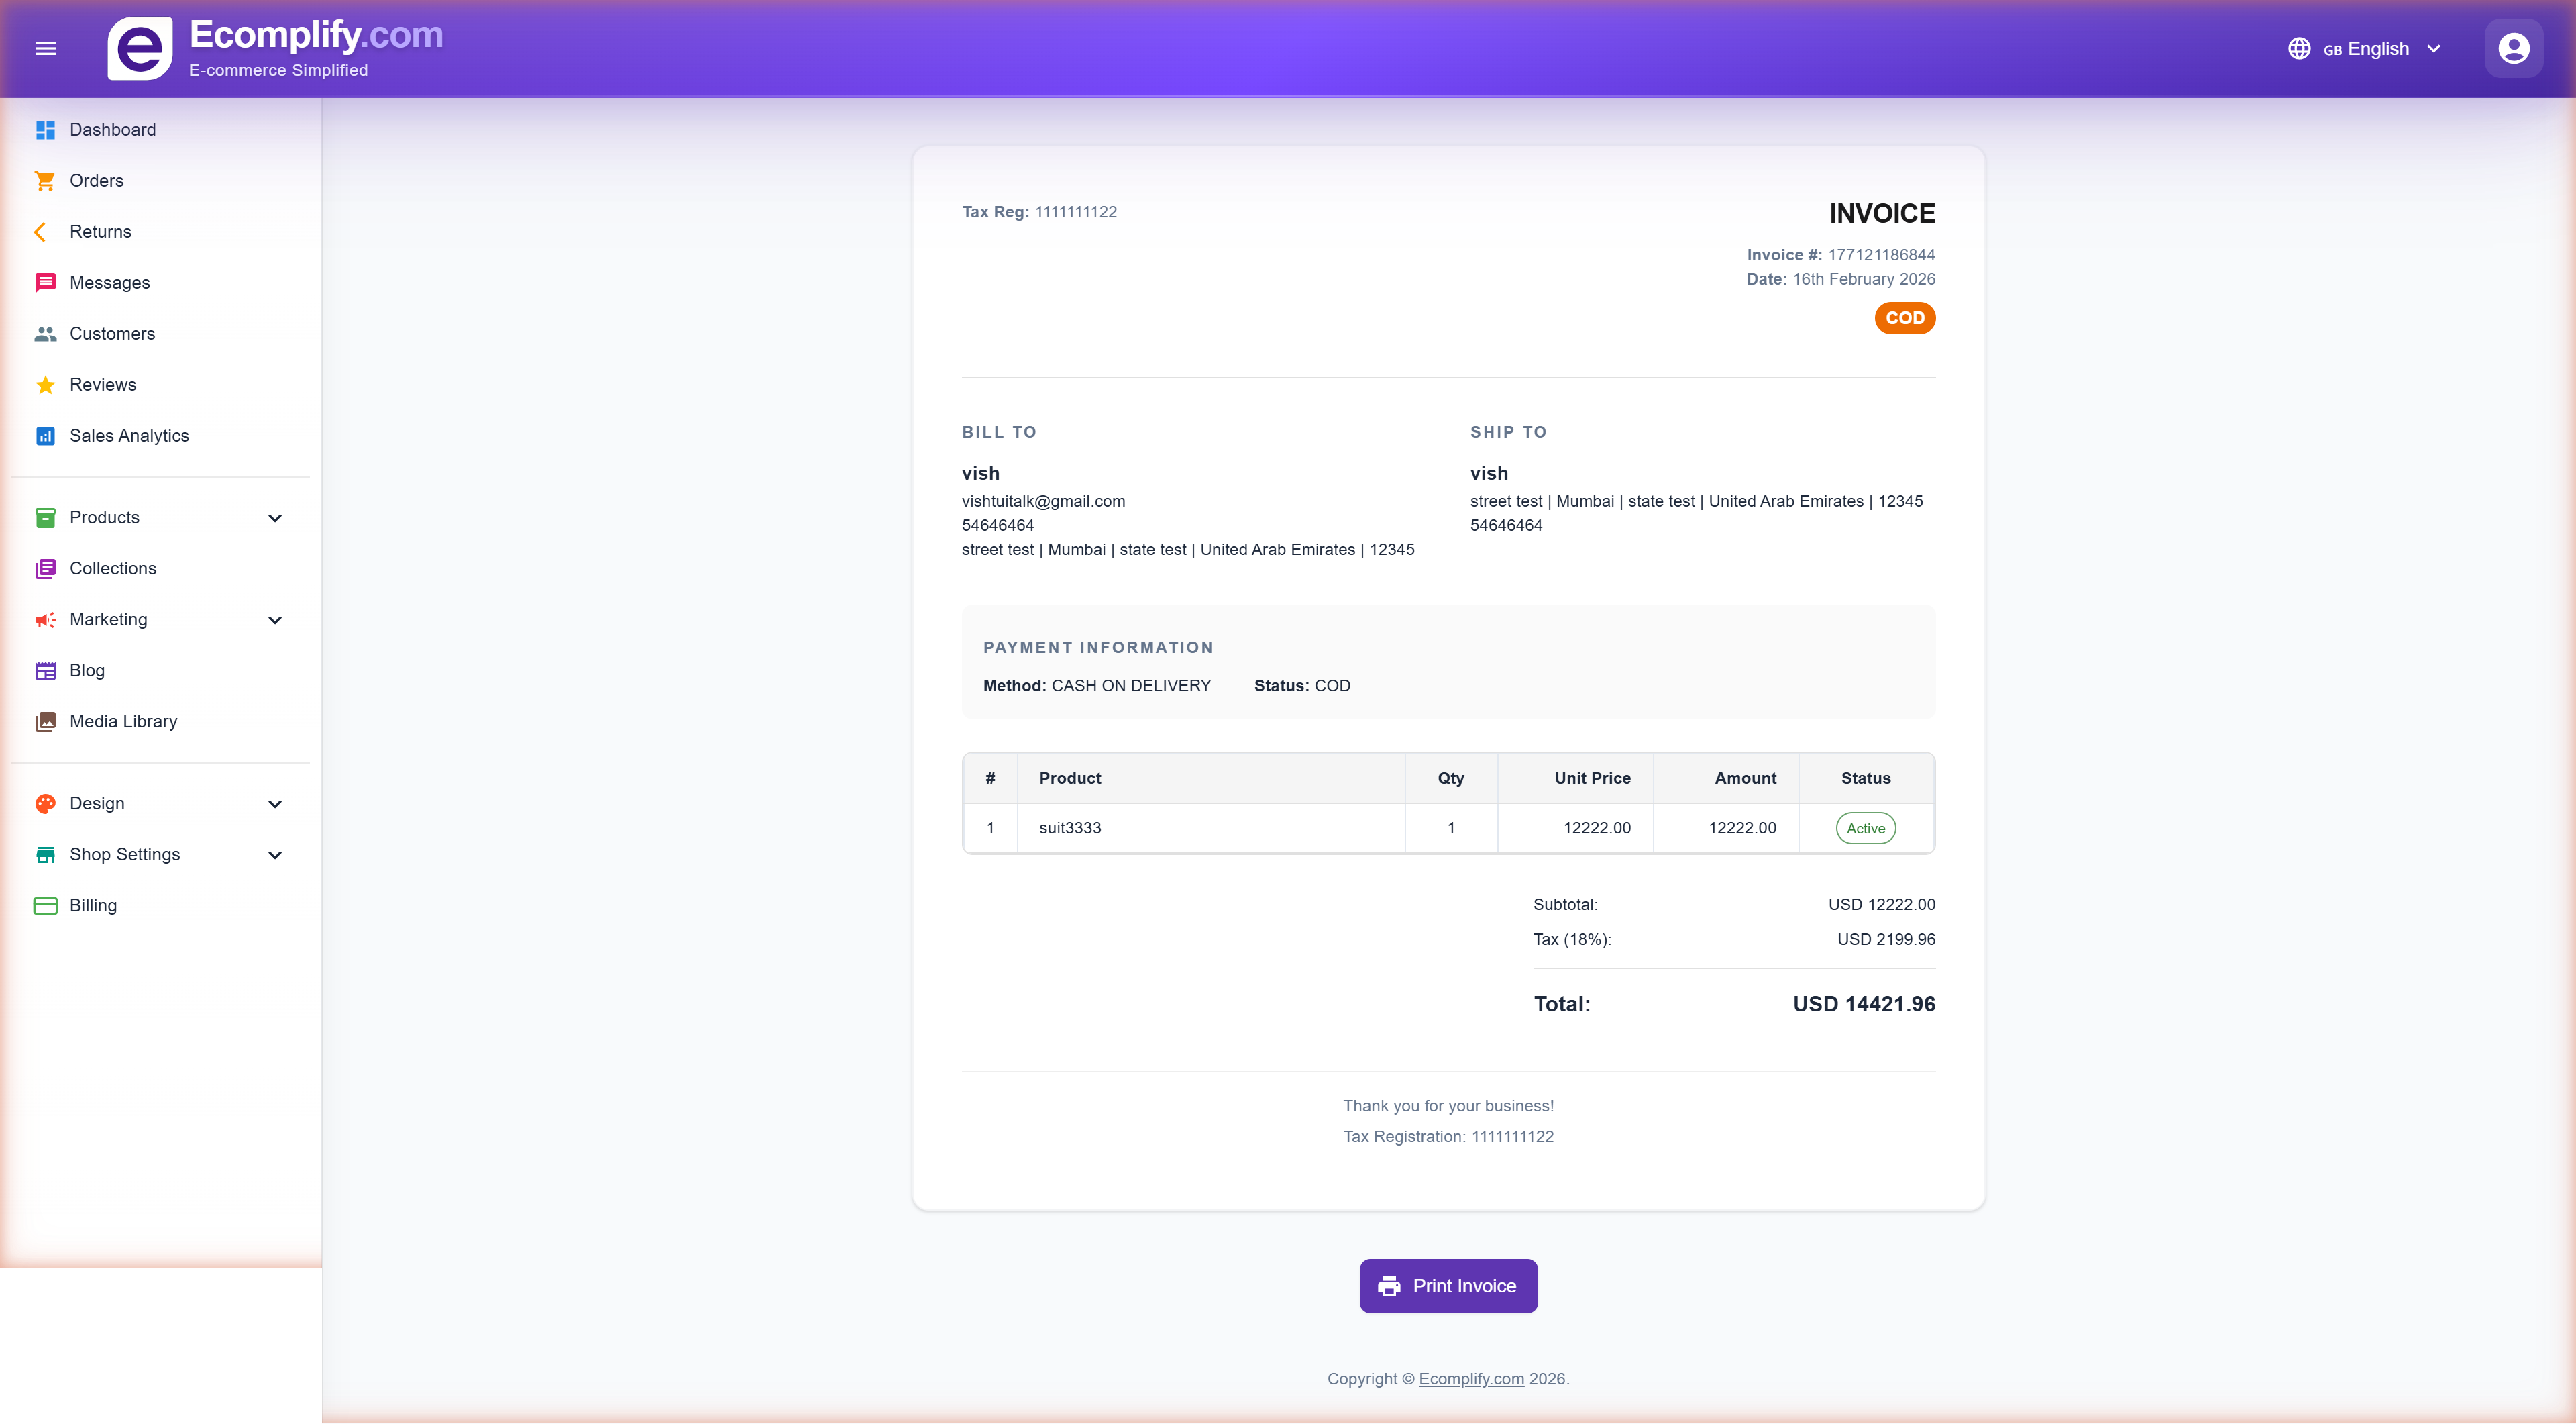Click the Customers people icon
2576x1424 pixels.
click(45, 334)
